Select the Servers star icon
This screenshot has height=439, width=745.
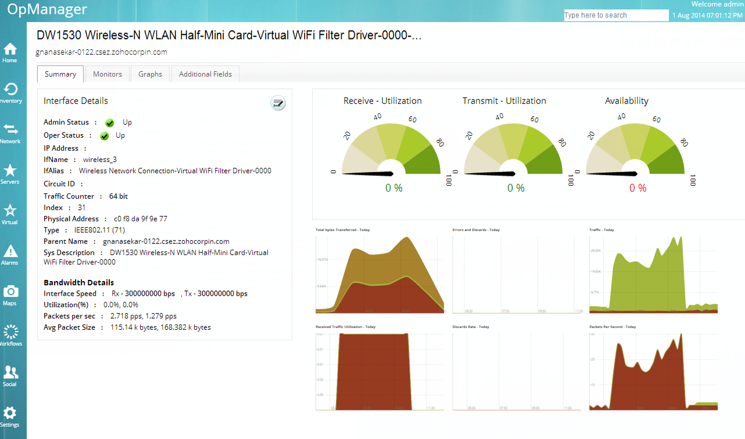coord(10,173)
